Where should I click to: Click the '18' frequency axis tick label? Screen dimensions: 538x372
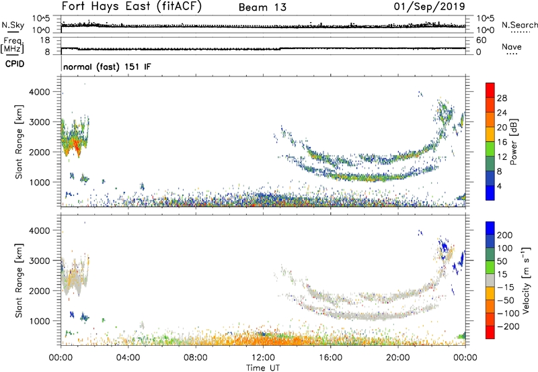point(46,40)
